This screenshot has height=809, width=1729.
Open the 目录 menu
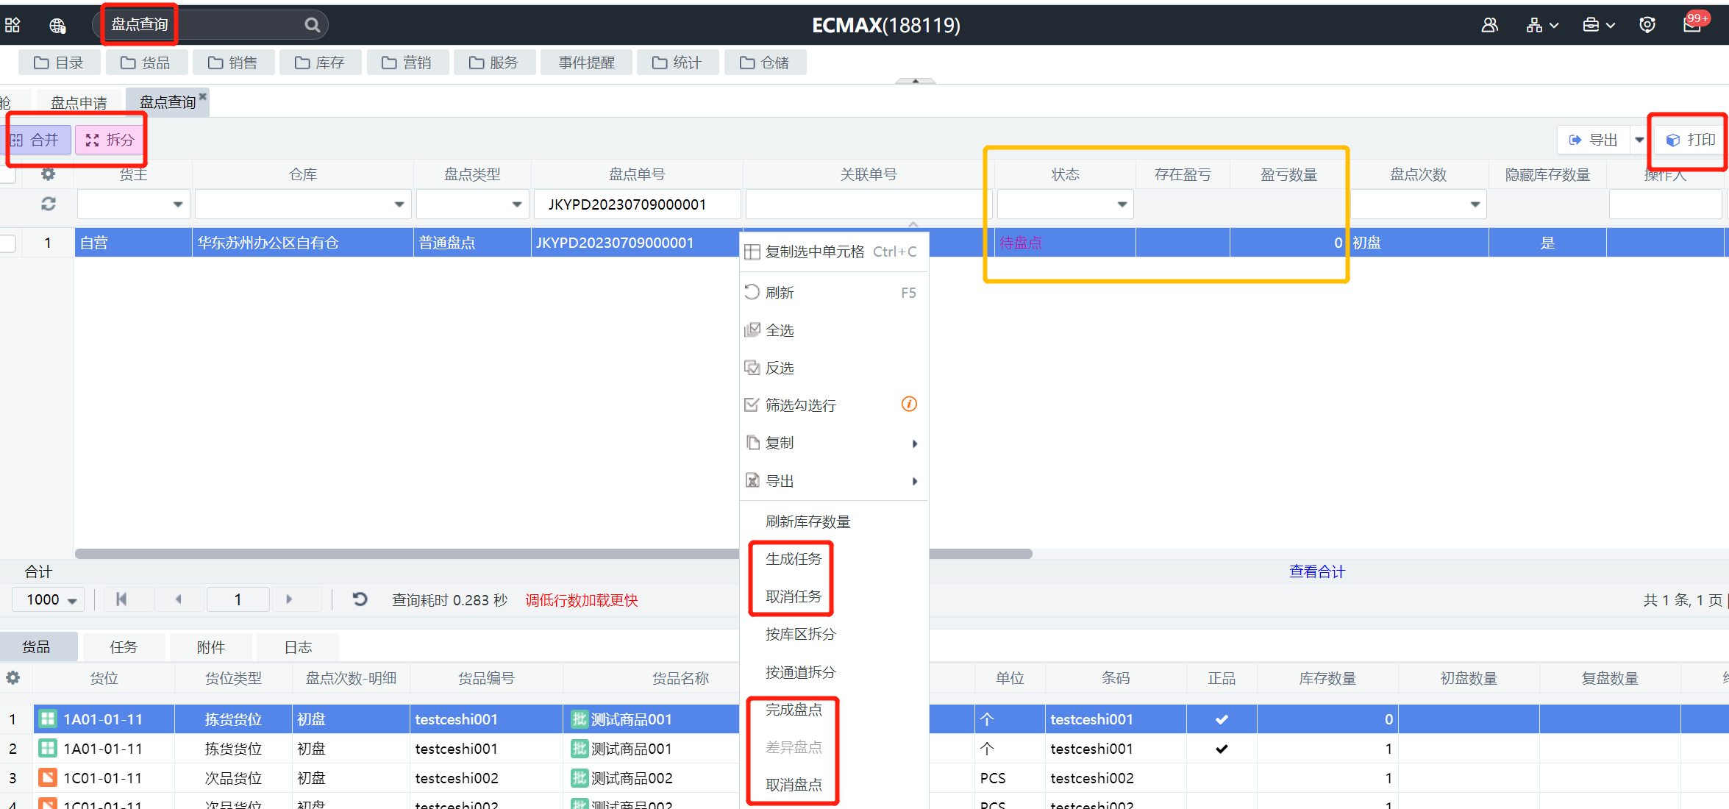coord(59,63)
